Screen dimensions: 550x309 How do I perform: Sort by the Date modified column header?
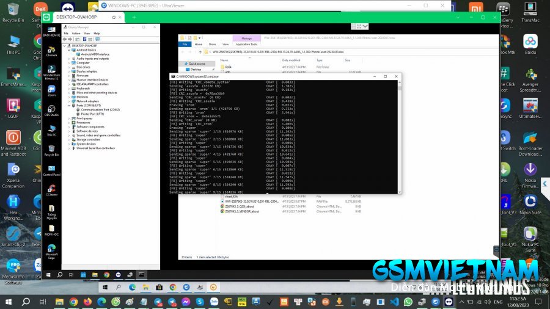[291, 60]
